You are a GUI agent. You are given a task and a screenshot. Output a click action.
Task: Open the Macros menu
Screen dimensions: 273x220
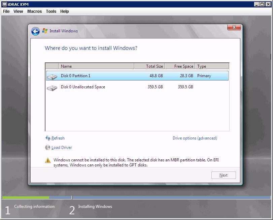coord(34,11)
